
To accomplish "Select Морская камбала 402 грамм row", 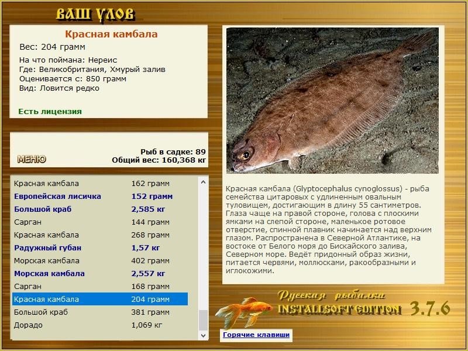I will [100, 260].
